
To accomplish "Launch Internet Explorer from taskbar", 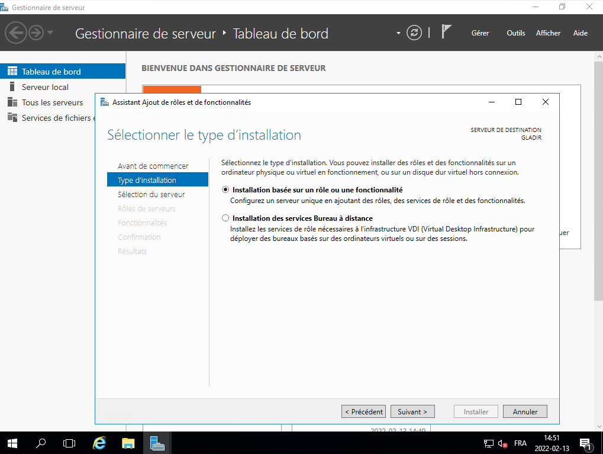I will [x=99, y=443].
